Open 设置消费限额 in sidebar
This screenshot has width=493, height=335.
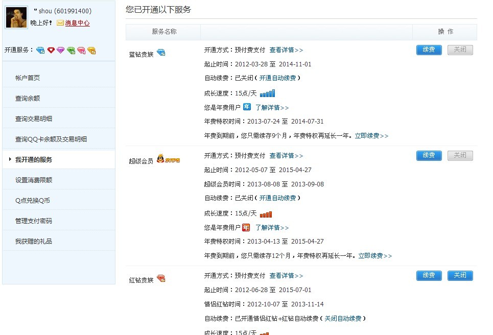point(34,180)
